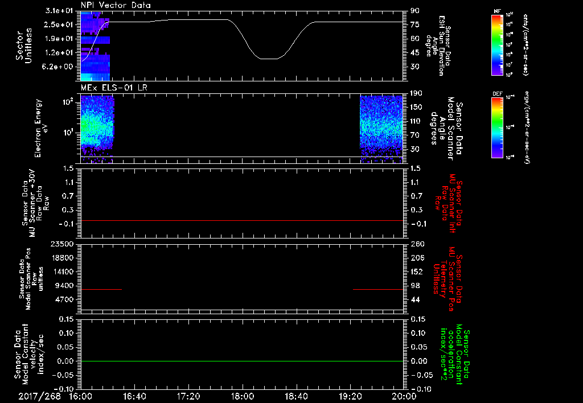
Task: Click the white sun elevation curve dip
Action: point(269,59)
